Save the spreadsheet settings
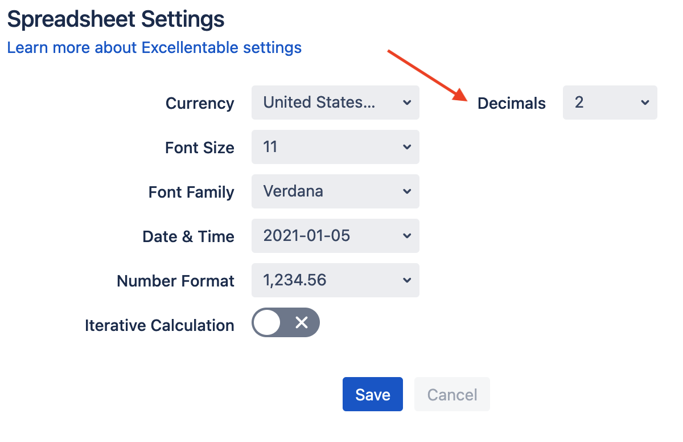This screenshot has width=683, height=442. (x=372, y=394)
